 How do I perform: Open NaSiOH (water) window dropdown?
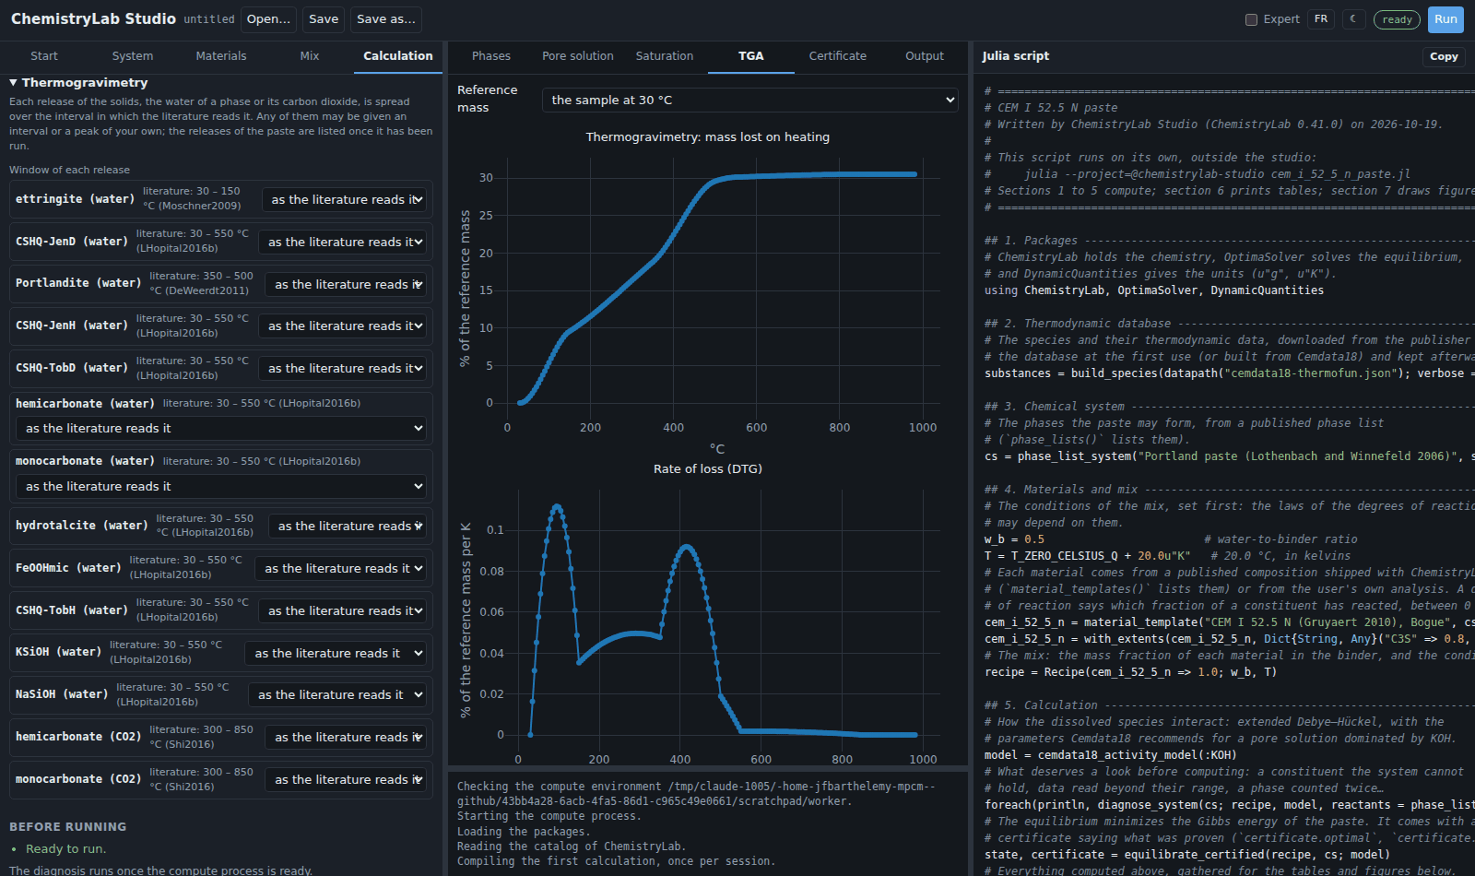pyautogui.click(x=337, y=694)
